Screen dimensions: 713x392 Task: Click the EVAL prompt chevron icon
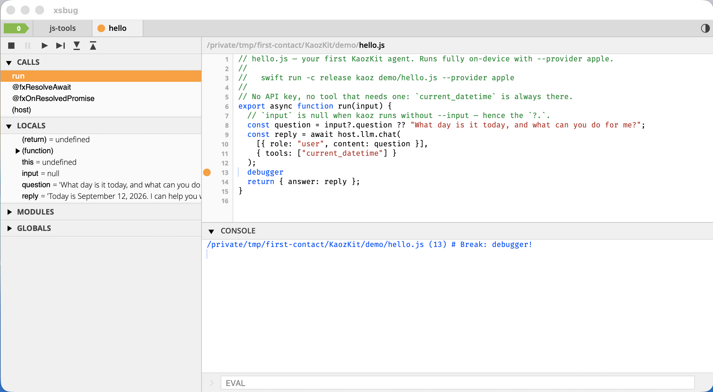point(212,383)
